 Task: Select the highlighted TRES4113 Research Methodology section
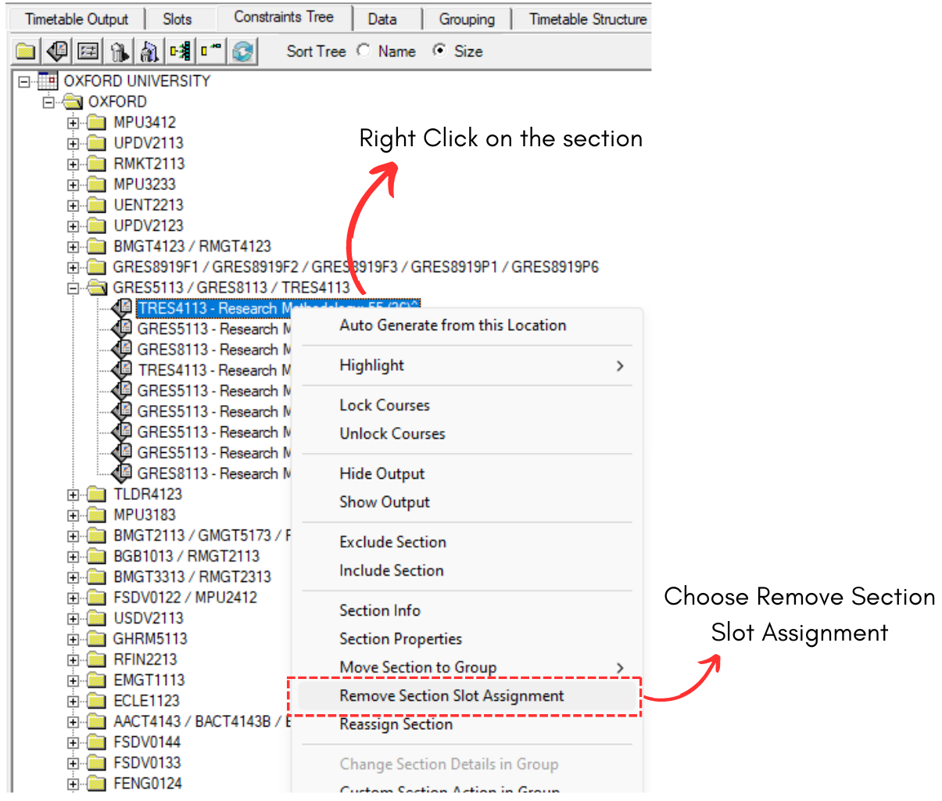tap(211, 308)
